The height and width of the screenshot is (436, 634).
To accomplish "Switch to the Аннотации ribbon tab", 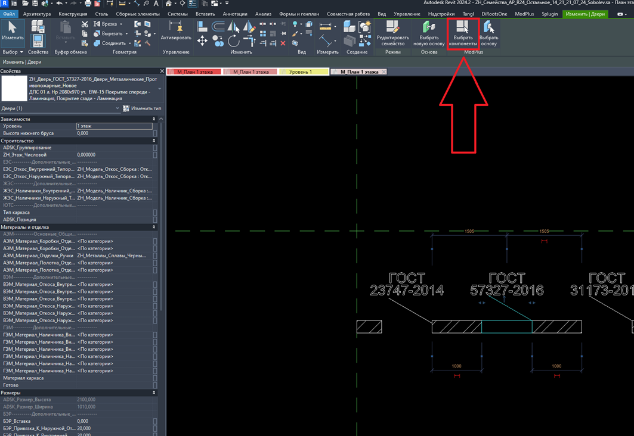I will (235, 14).
